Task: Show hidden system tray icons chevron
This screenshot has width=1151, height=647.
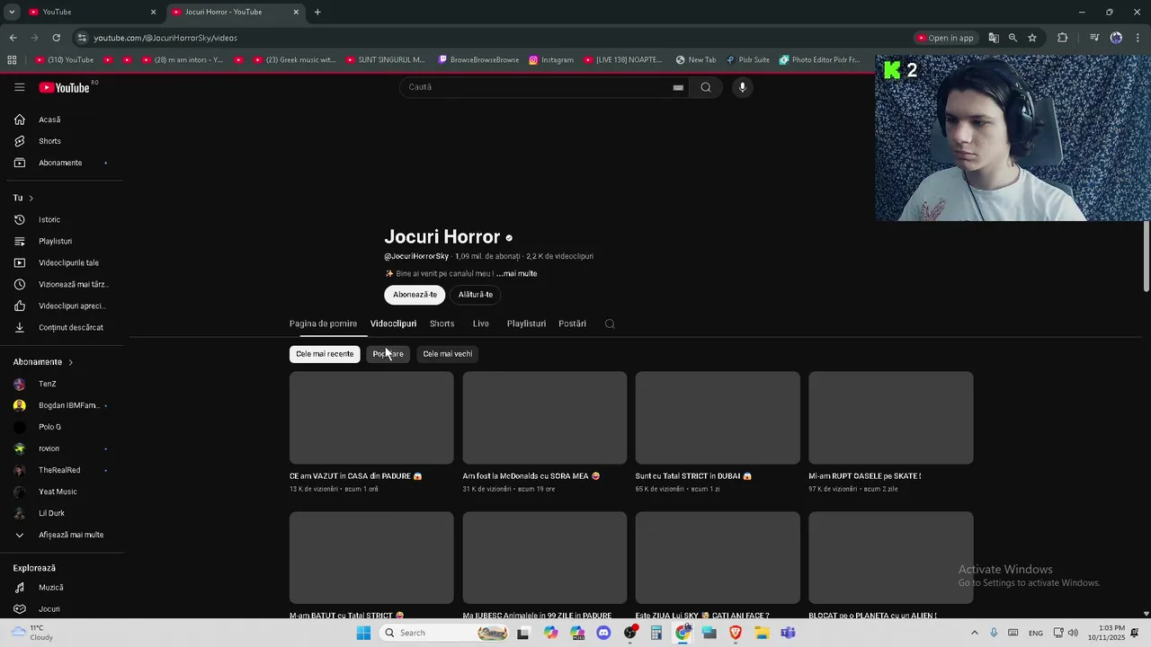Action: [x=974, y=633]
